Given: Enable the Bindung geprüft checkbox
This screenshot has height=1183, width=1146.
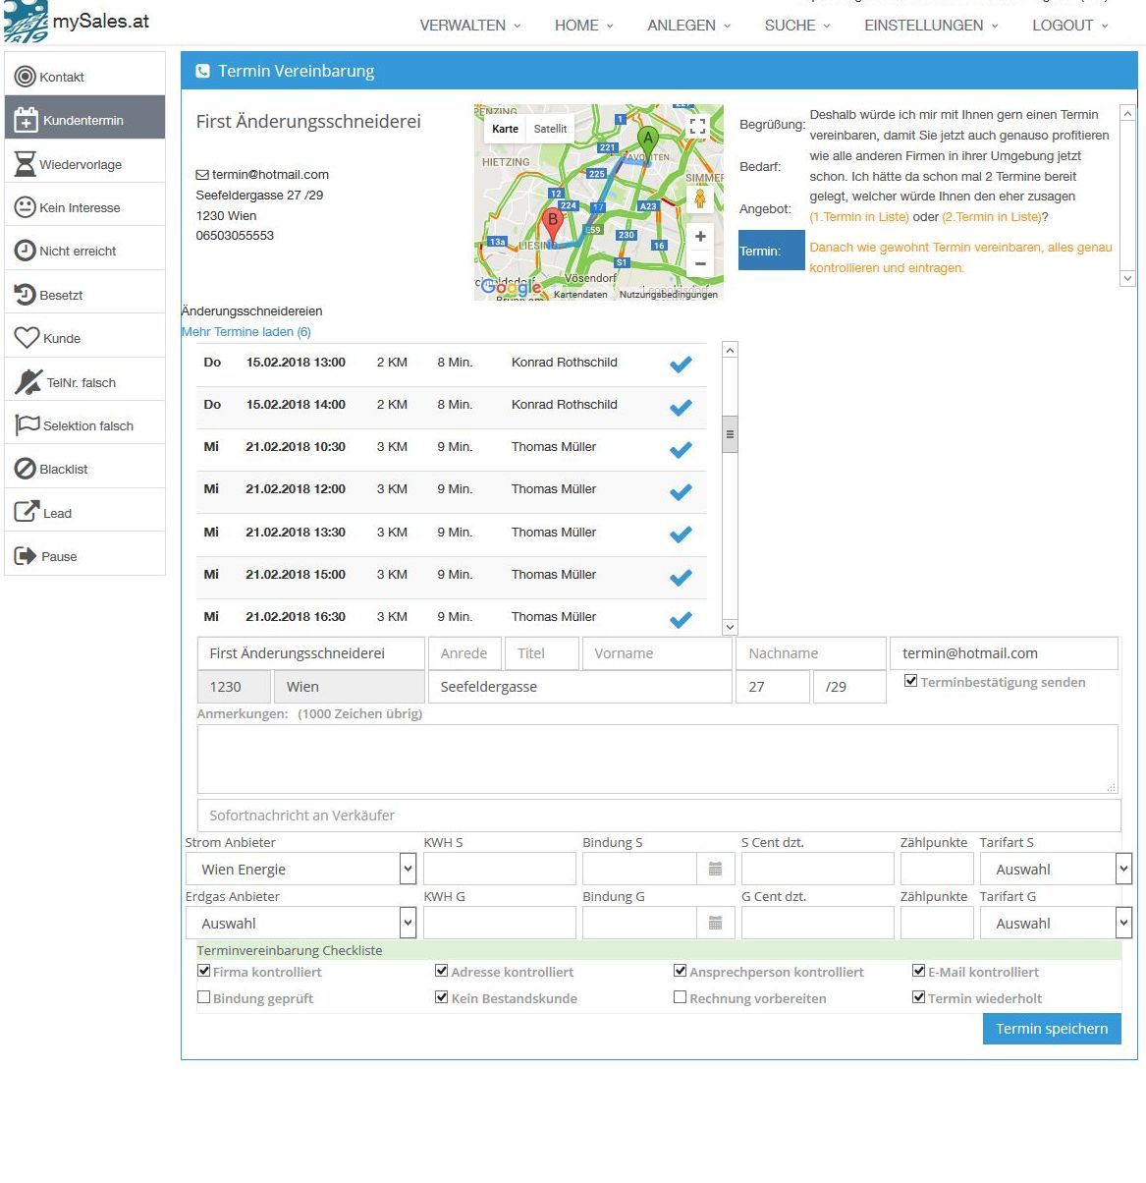Looking at the screenshot, I should click(204, 997).
